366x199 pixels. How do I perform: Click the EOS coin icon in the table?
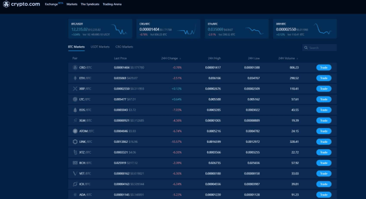point(75,110)
